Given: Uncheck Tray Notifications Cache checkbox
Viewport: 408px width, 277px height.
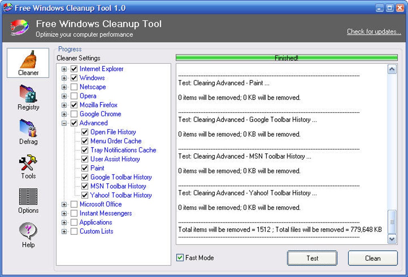Looking at the screenshot, I should pyautogui.click(x=85, y=150).
